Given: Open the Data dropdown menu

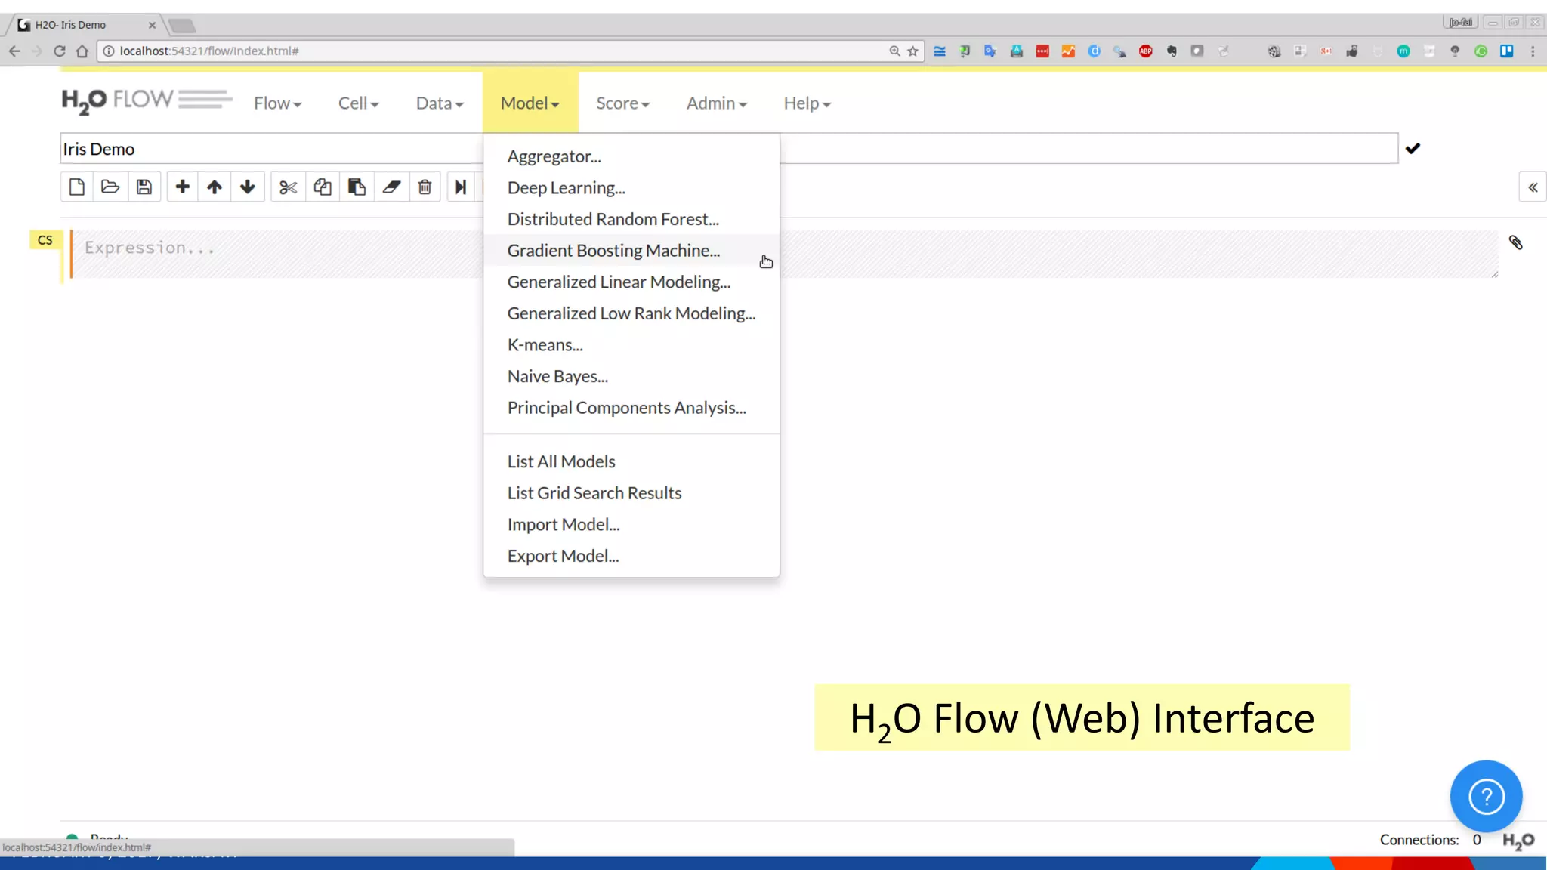Looking at the screenshot, I should [440, 103].
